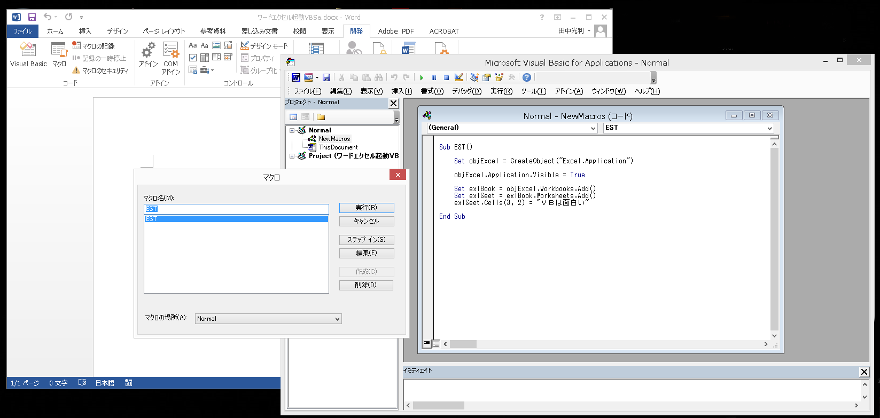
Task: Open VBA ファイル(F) menu
Action: tap(308, 91)
